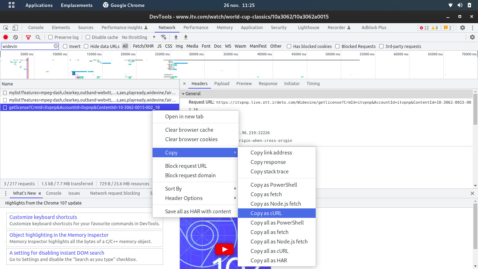This screenshot has width=478, height=269.
Task: Click the errors and warnings counter badge
Action: (x=429, y=28)
